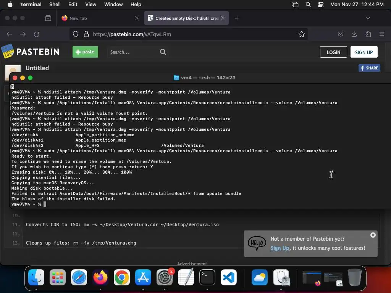Click the Pastebin logo
Image resolution: width=391 pixels, height=293 pixels.
[31, 52]
